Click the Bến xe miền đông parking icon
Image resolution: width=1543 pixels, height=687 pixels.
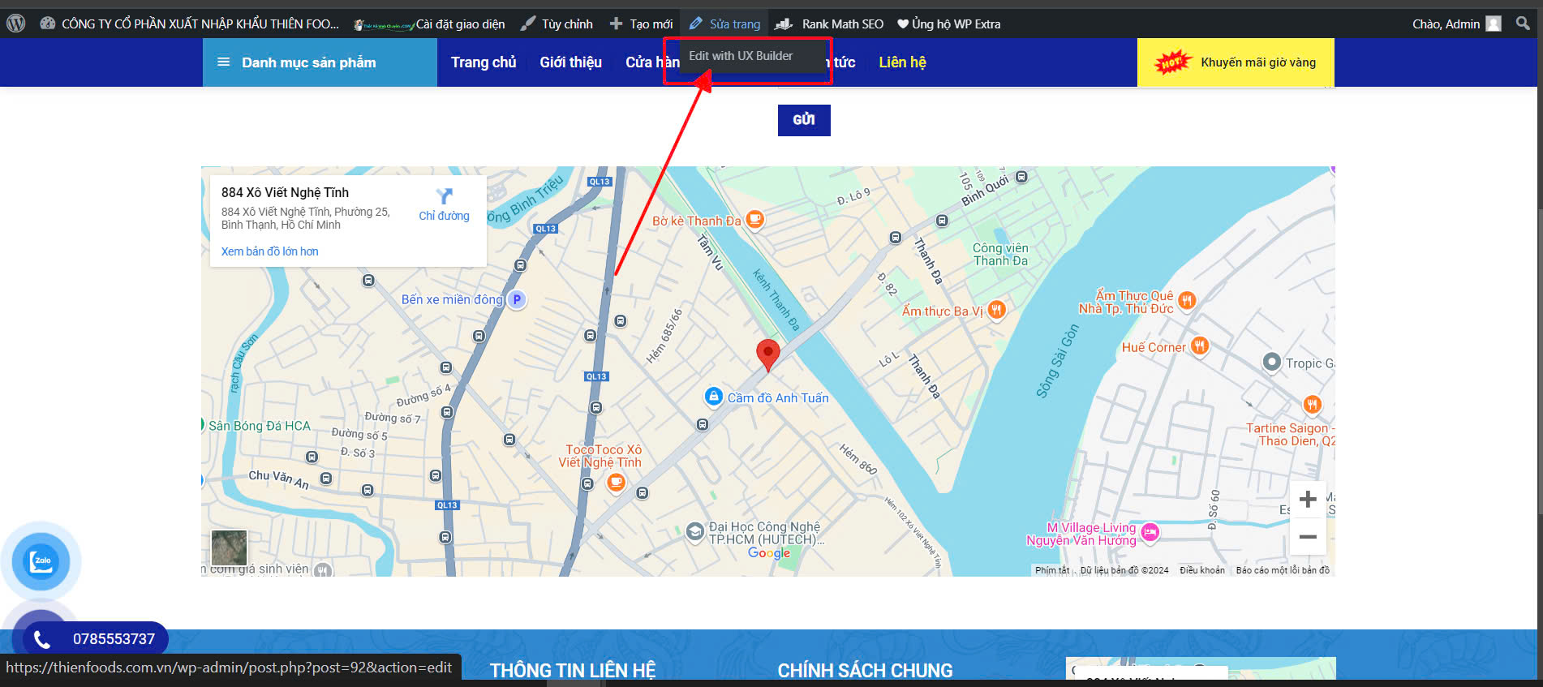(517, 299)
